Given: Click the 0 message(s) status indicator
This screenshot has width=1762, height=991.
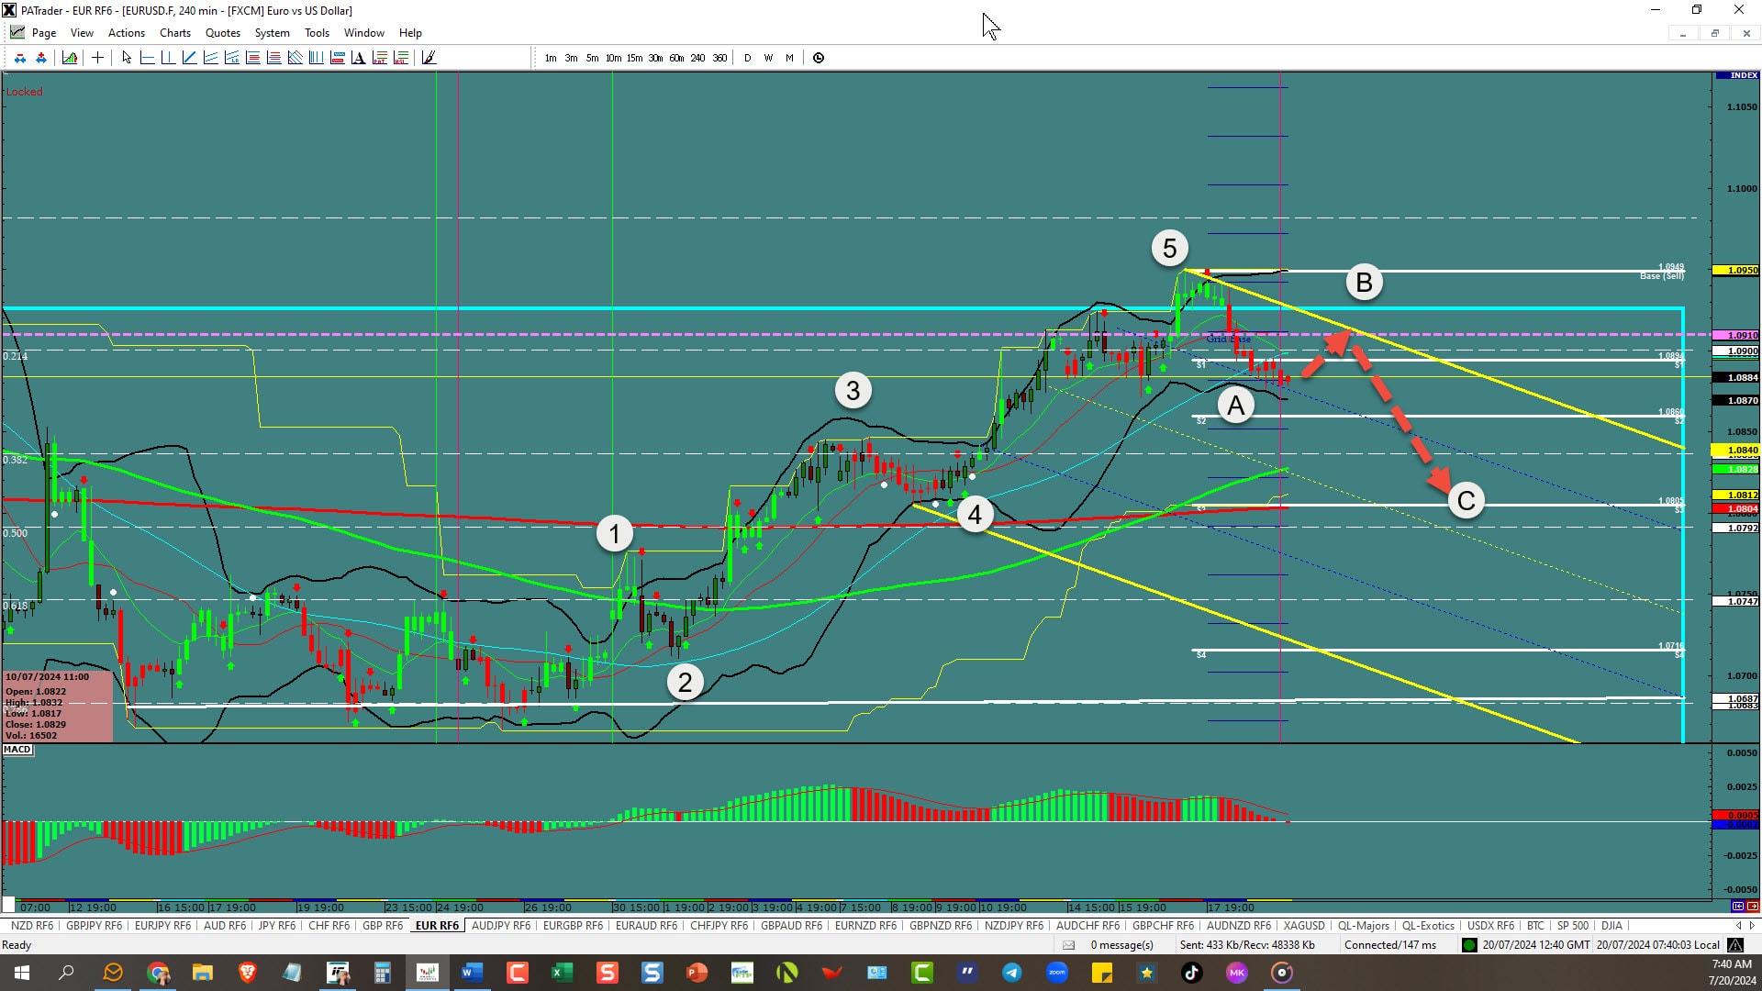Looking at the screenshot, I should click(x=1121, y=945).
